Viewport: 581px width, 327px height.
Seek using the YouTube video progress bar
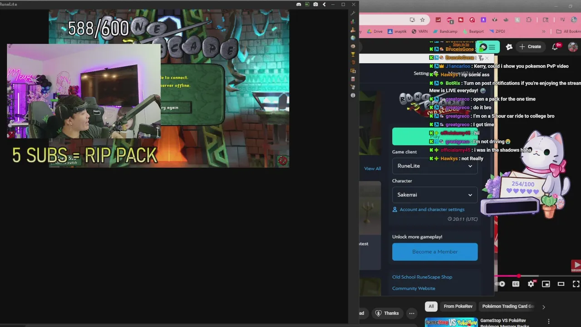(x=537, y=276)
